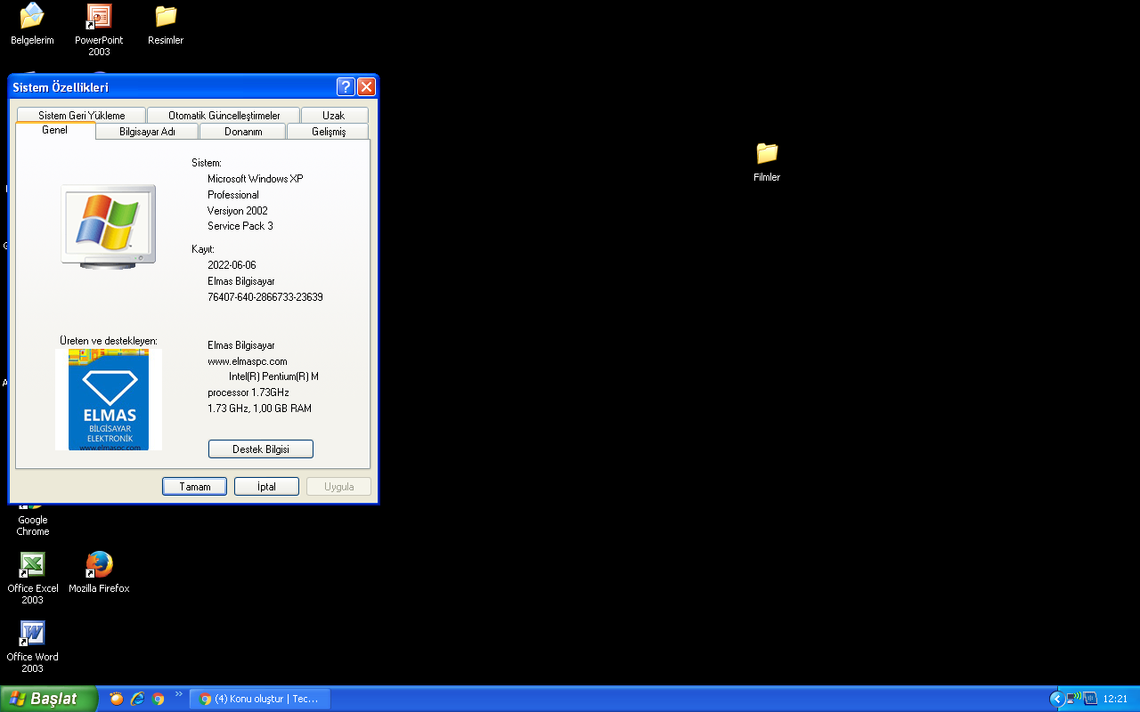The image size is (1140, 712).
Task: Open the Uzak tab
Action: tap(334, 116)
